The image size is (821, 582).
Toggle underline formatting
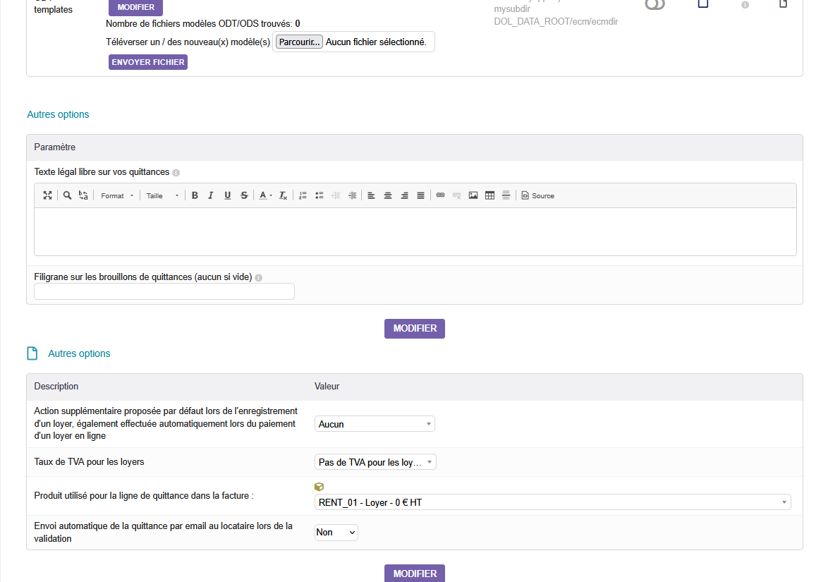coord(227,195)
